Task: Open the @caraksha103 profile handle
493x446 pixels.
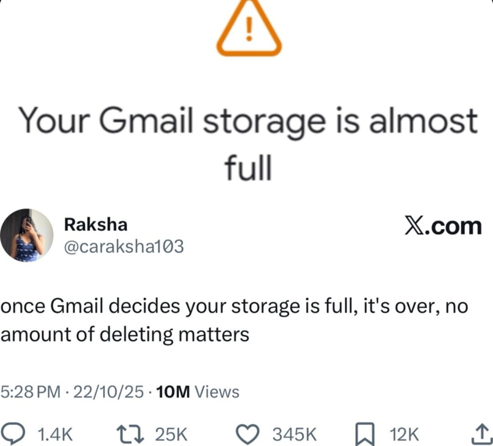Action: coord(123,246)
